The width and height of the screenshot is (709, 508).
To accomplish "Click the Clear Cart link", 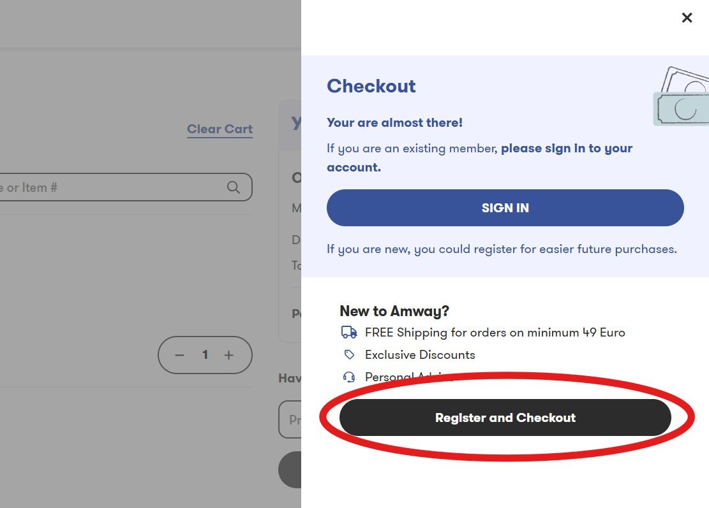I will pyautogui.click(x=220, y=129).
